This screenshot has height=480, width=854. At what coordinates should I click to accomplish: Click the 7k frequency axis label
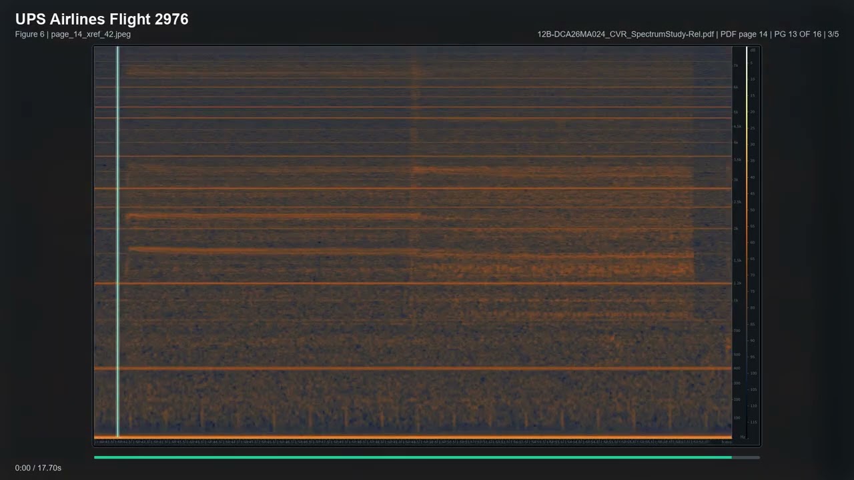coord(736,65)
